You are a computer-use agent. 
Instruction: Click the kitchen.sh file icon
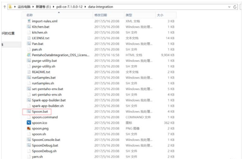coord(29,32)
